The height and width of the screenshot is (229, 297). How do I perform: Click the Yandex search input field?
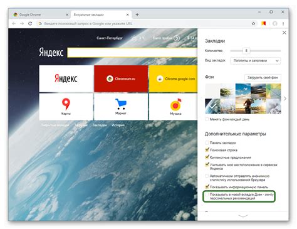click(132, 53)
